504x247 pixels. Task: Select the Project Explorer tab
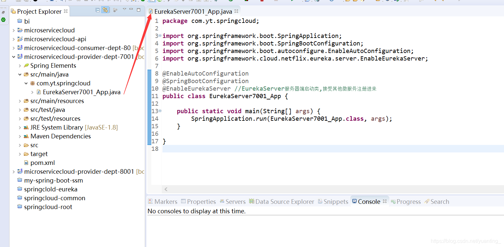pos(39,11)
